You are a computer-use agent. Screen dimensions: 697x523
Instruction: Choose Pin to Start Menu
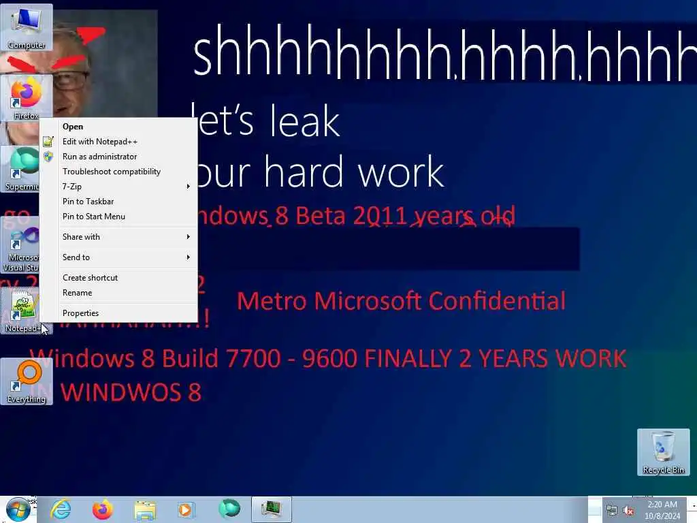(119, 216)
